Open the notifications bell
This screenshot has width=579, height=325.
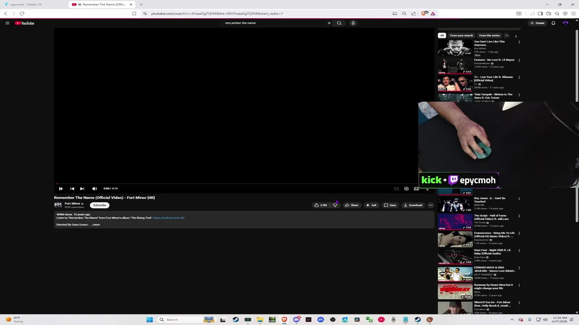tap(553, 23)
